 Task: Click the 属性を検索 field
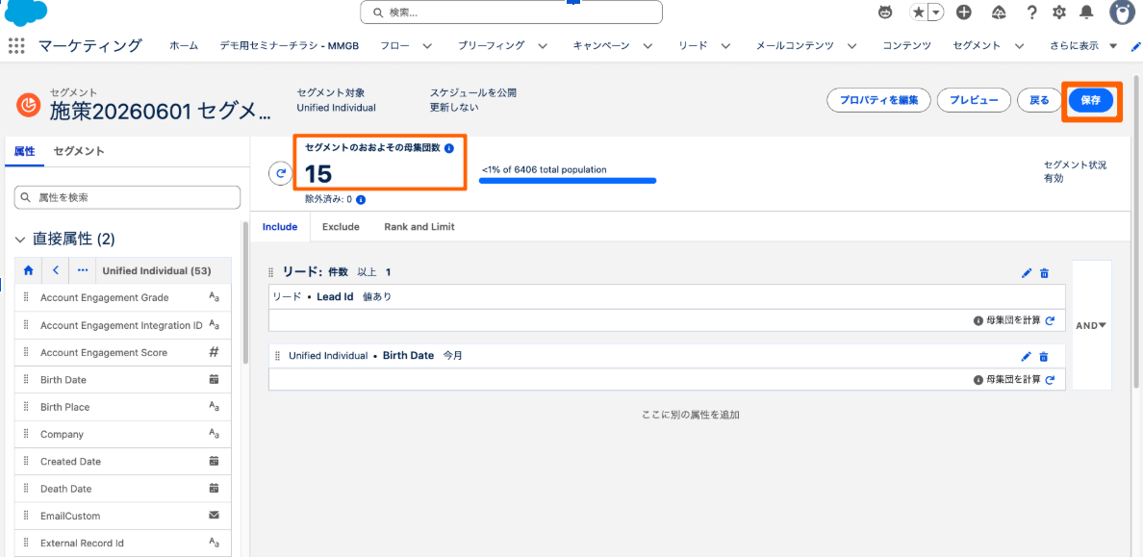pyautogui.click(x=128, y=197)
